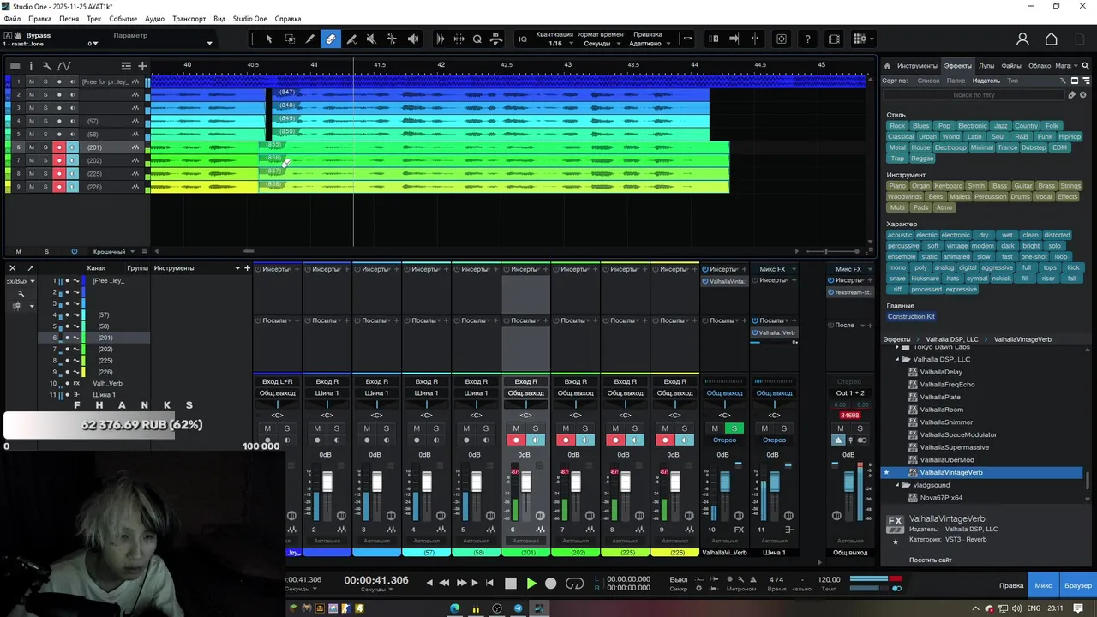Select the Range tool
The height and width of the screenshot is (617, 1097).
[x=290, y=39]
